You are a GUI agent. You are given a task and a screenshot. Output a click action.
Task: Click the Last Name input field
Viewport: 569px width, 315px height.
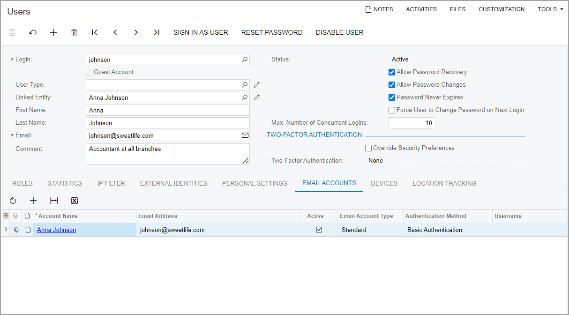click(168, 123)
